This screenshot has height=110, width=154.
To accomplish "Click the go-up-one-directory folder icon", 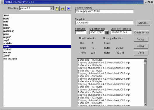I will 57,9.
